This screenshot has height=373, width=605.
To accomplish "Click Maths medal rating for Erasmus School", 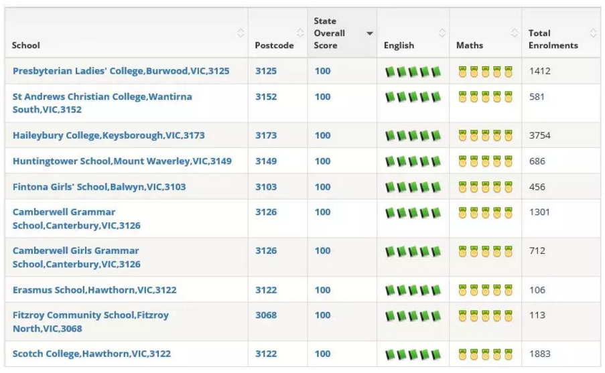I will (485, 291).
